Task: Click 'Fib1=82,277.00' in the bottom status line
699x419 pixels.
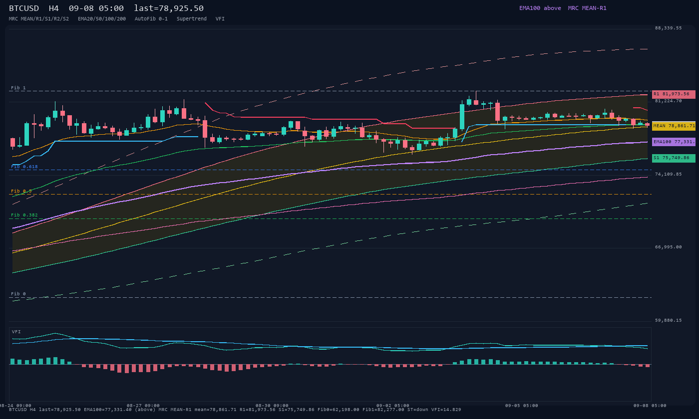Action: 383,410
